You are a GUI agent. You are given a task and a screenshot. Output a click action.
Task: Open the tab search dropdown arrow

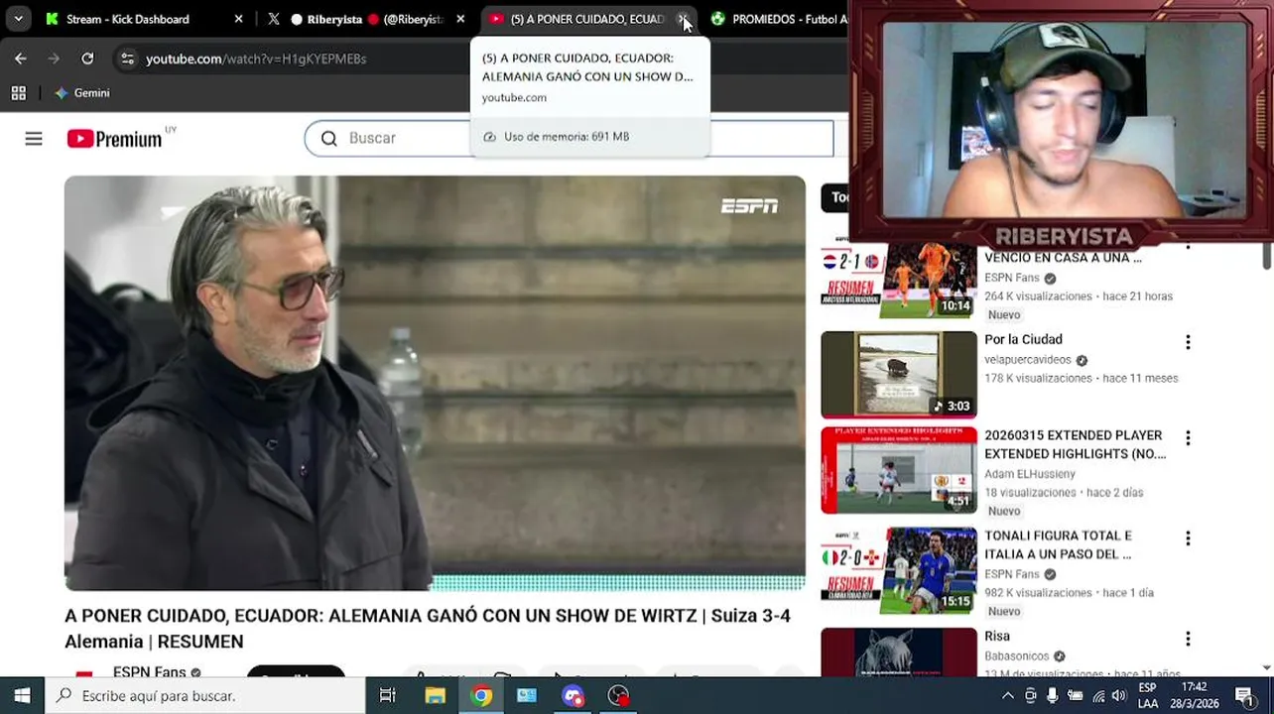(x=18, y=19)
